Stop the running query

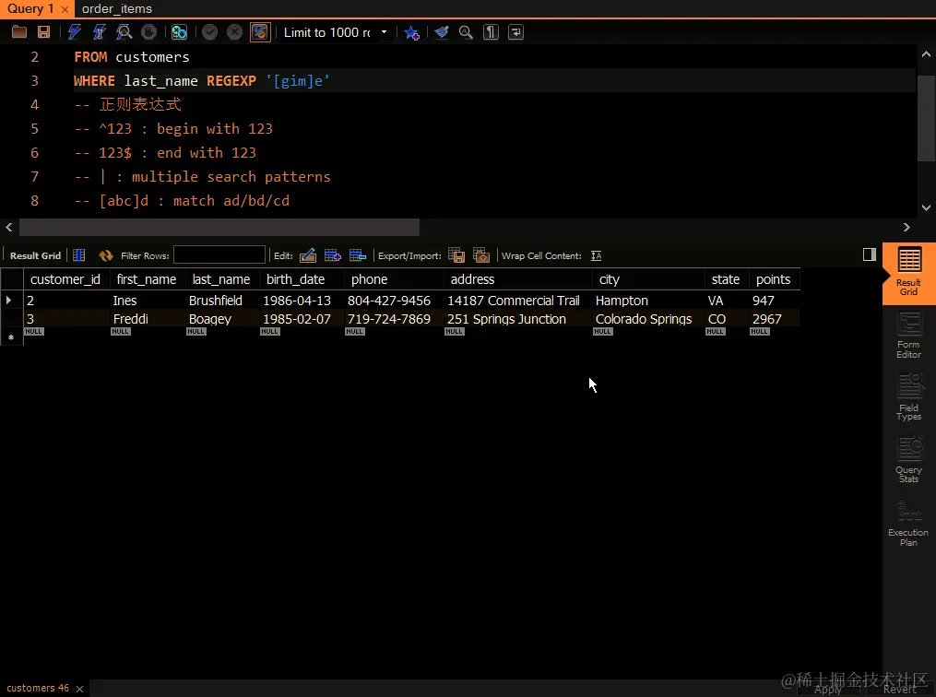pyautogui.click(x=148, y=32)
